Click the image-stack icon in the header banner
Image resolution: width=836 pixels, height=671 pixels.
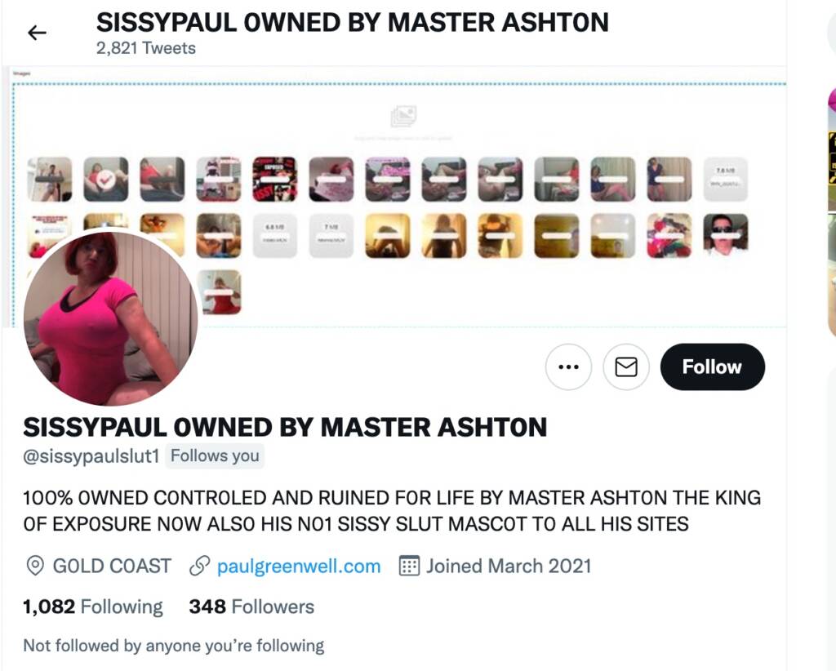[x=403, y=116]
